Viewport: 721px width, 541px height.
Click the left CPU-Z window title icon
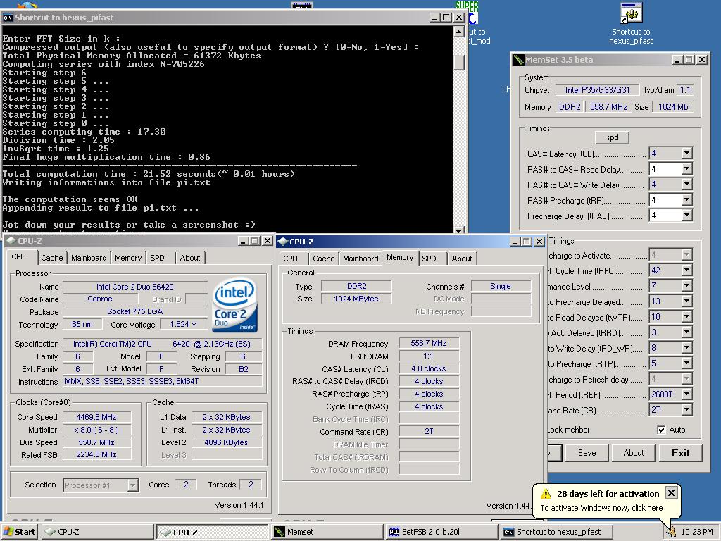tap(11, 241)
